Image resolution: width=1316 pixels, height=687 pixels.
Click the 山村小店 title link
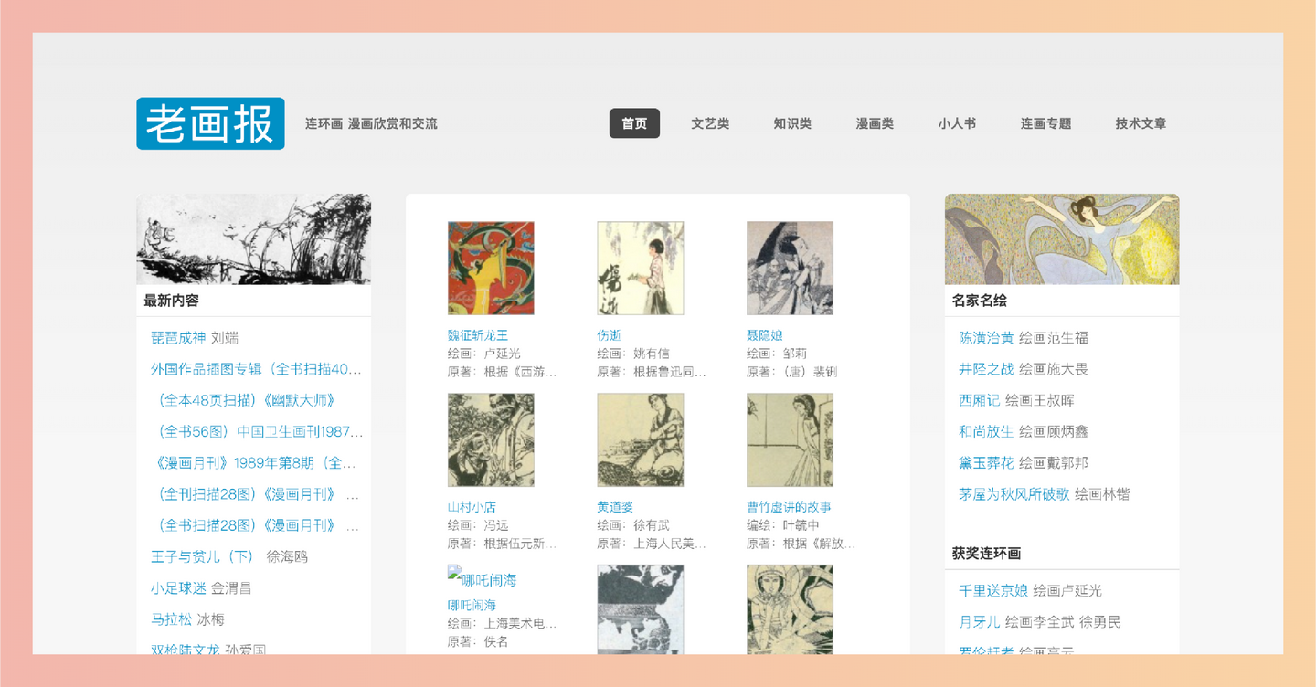point(472,507)
